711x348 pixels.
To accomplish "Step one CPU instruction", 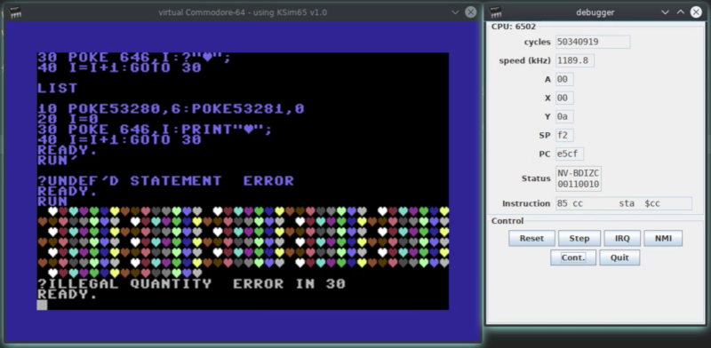I will tap(579, 238).
